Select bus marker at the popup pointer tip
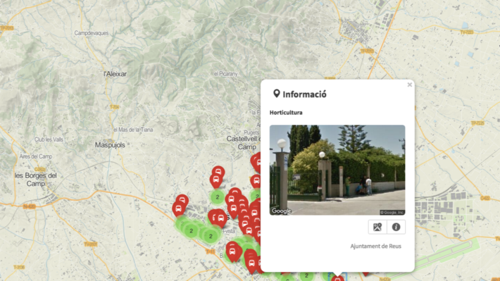This screenshot has height=281, width=500. point(337,279)
